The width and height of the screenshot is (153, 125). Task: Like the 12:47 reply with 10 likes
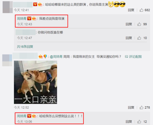tap(139, 38)
